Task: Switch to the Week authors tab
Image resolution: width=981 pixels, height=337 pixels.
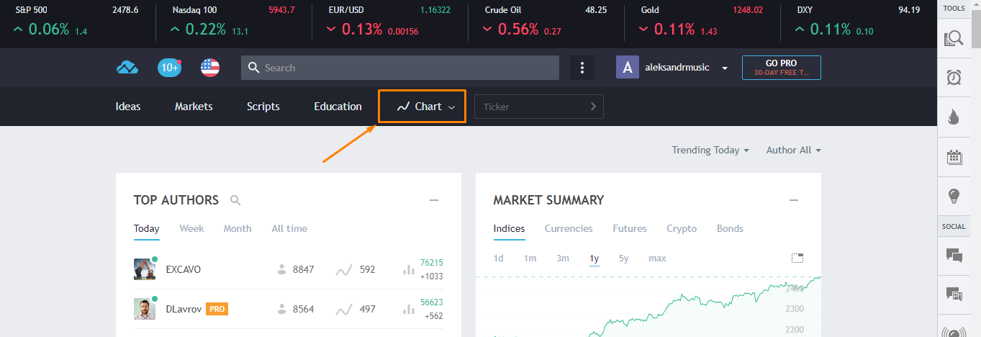Action: click(191, 228)
